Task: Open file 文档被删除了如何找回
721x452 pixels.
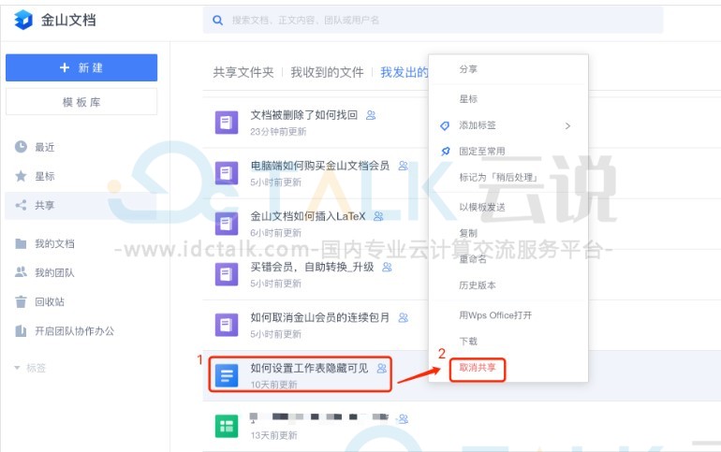Action: [304, 115]
